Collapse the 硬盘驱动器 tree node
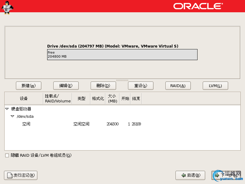 click(7, 109)
